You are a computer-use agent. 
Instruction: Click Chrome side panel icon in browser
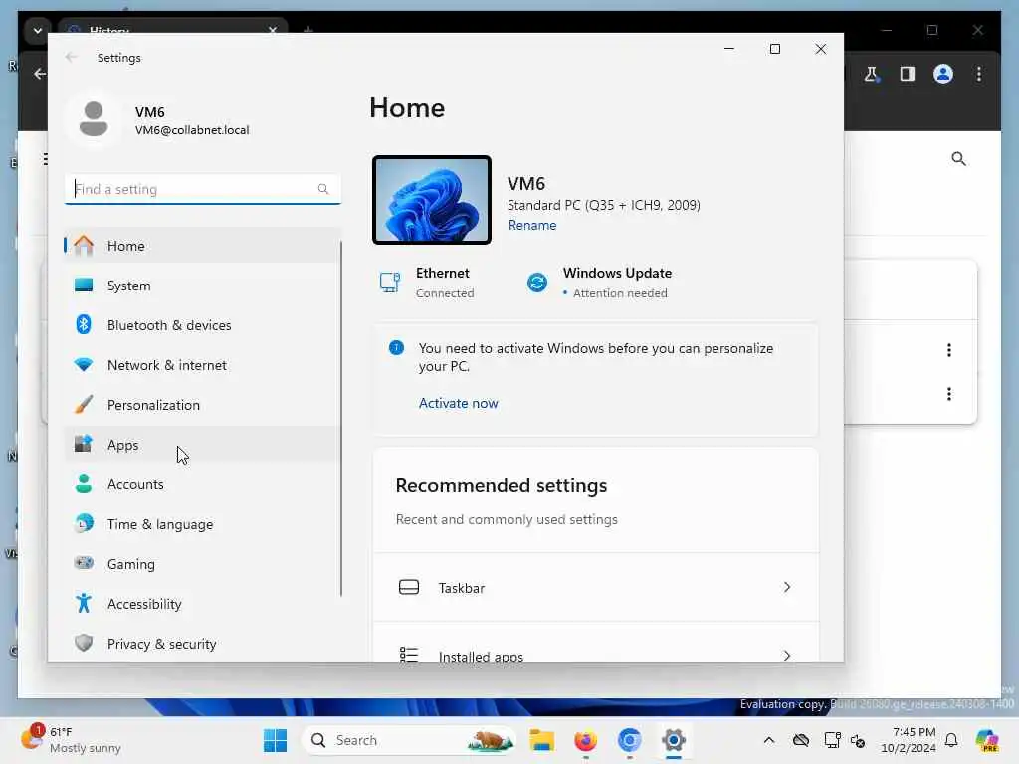[x=908, y=74]
